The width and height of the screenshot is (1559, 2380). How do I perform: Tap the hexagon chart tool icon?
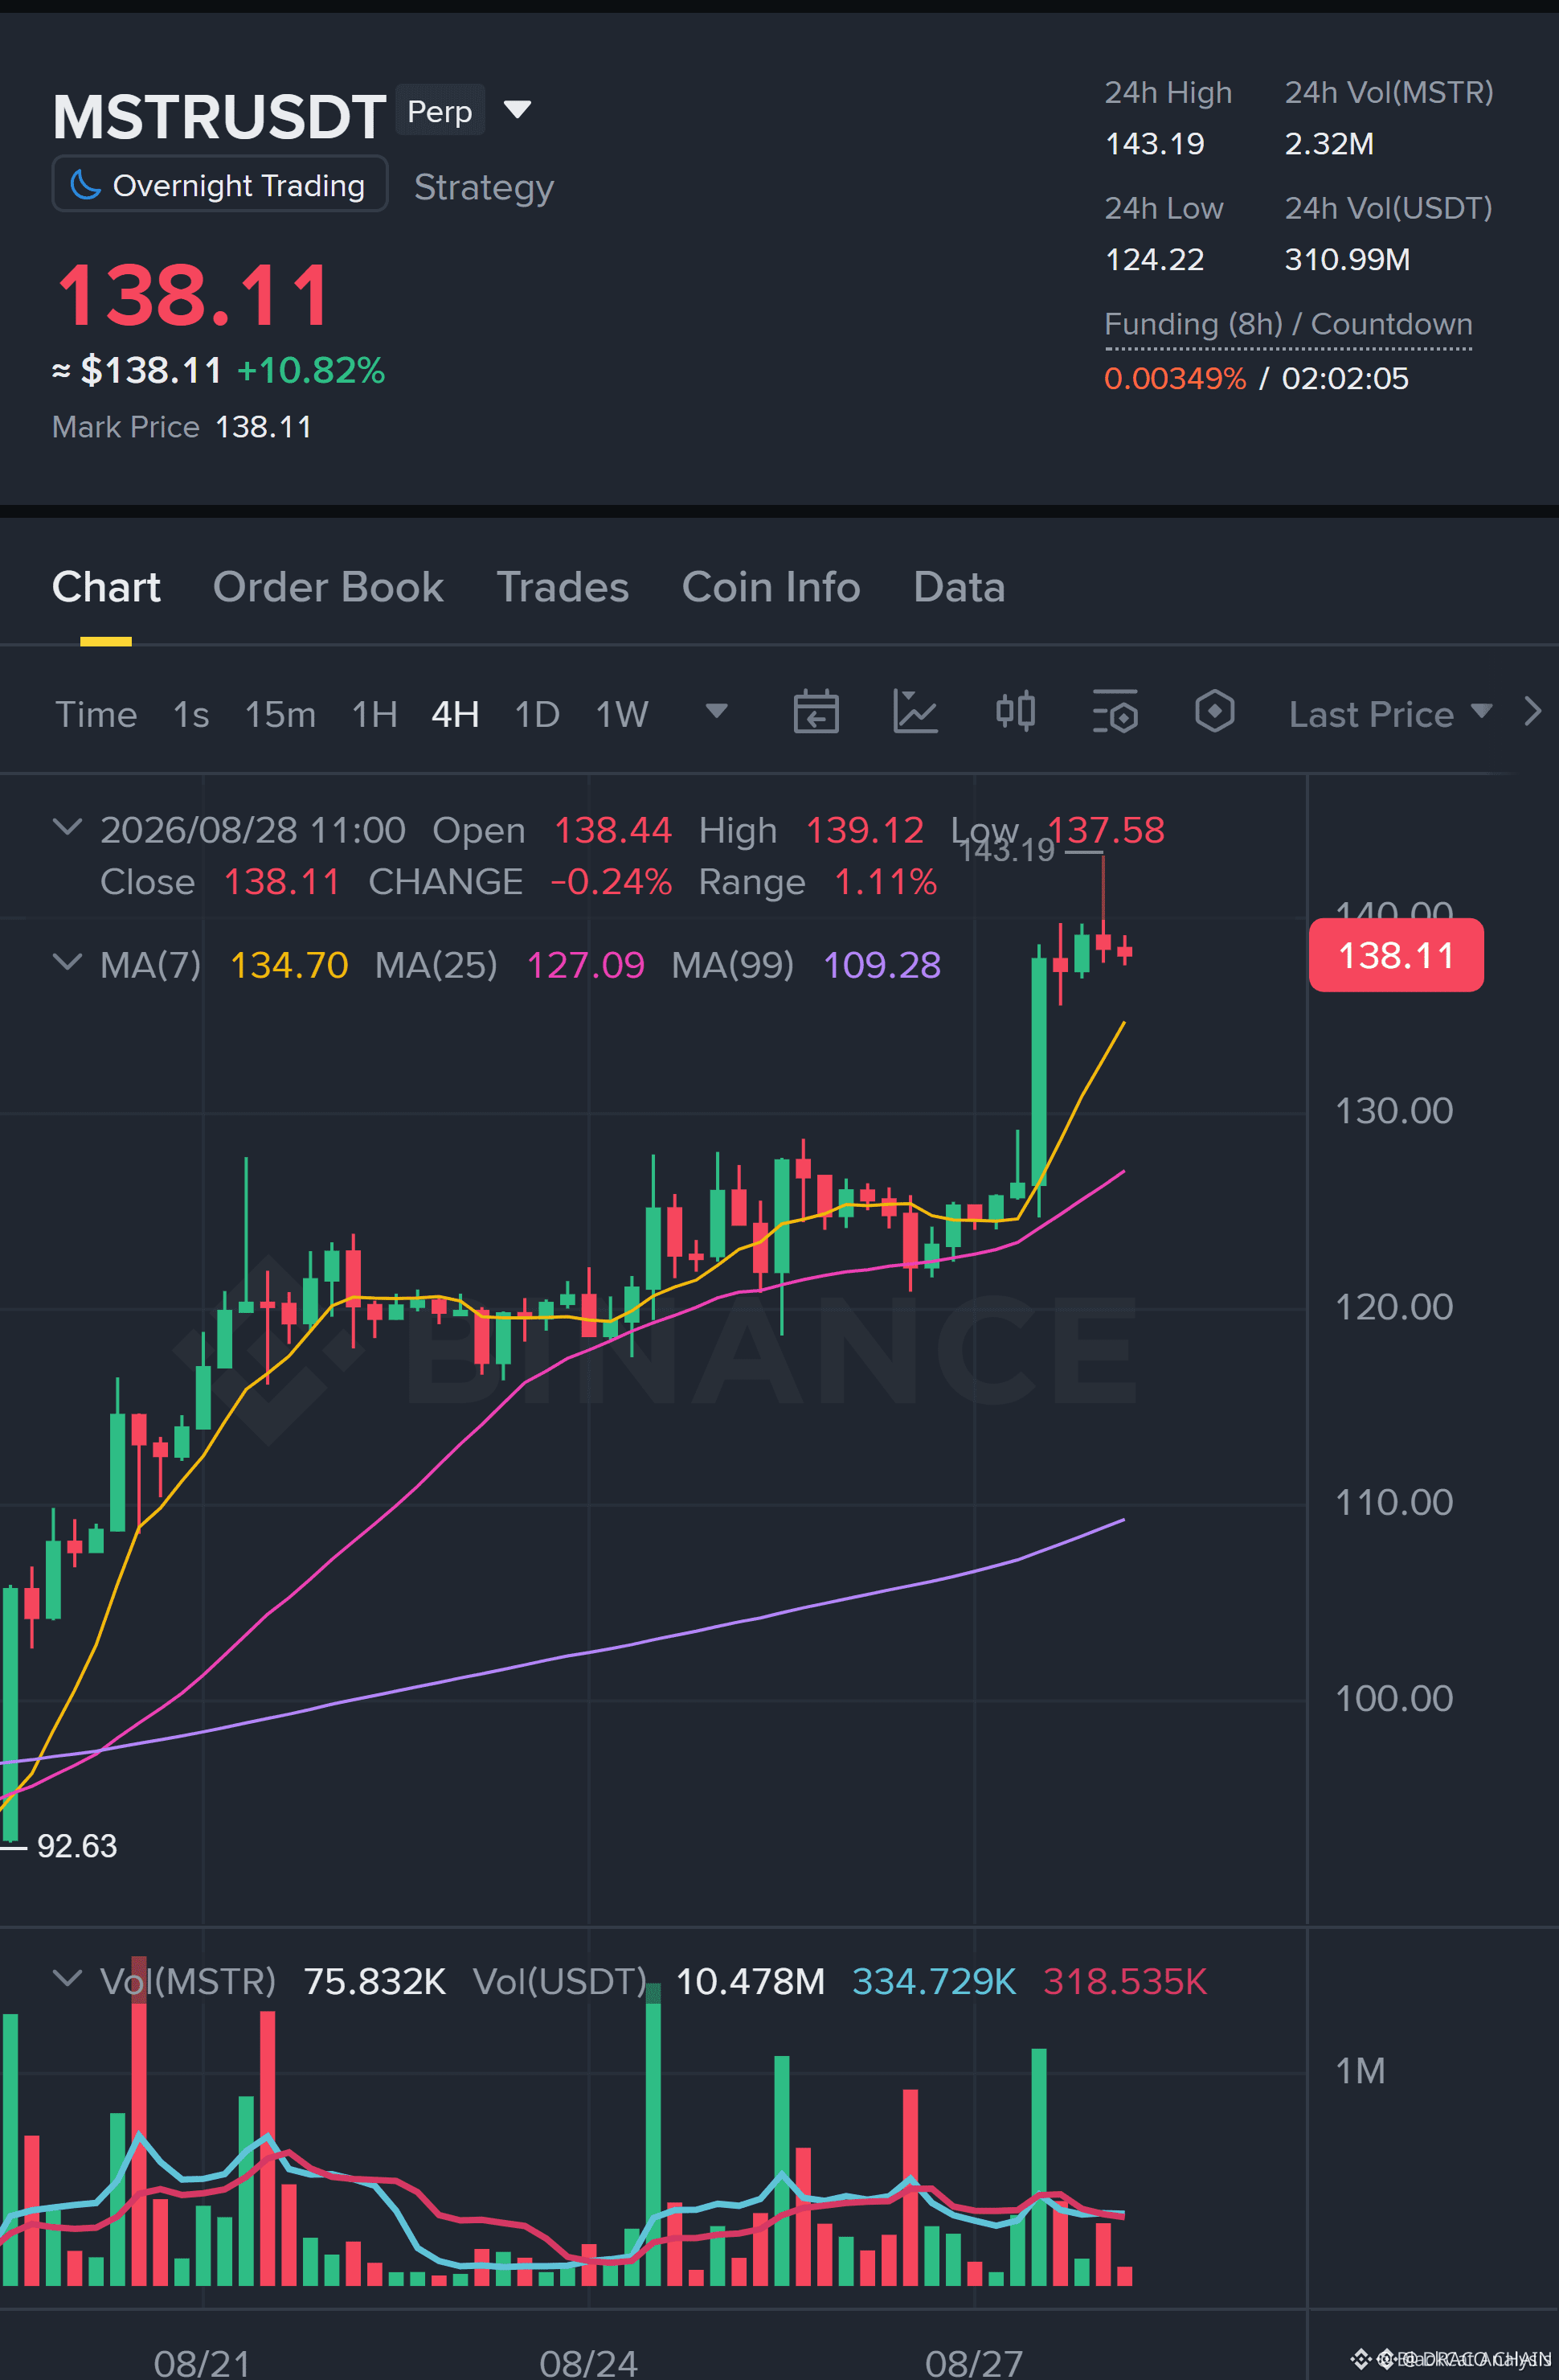1214,712
